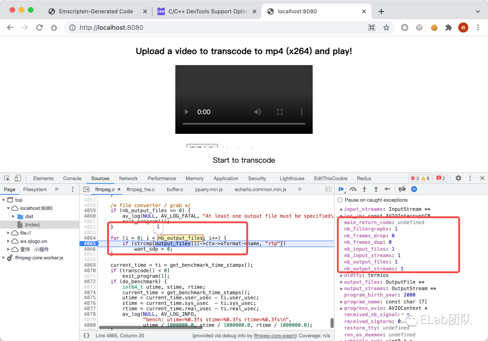This screenshot has height=341, width=488.
Task: Click the errors and warnings counter
Action: pyautogui.click(x=420, y=178)
